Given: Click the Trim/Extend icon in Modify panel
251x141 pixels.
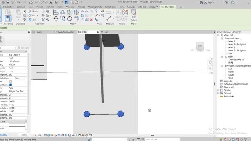Looking at the screenshot, I should tap(76, 18).
